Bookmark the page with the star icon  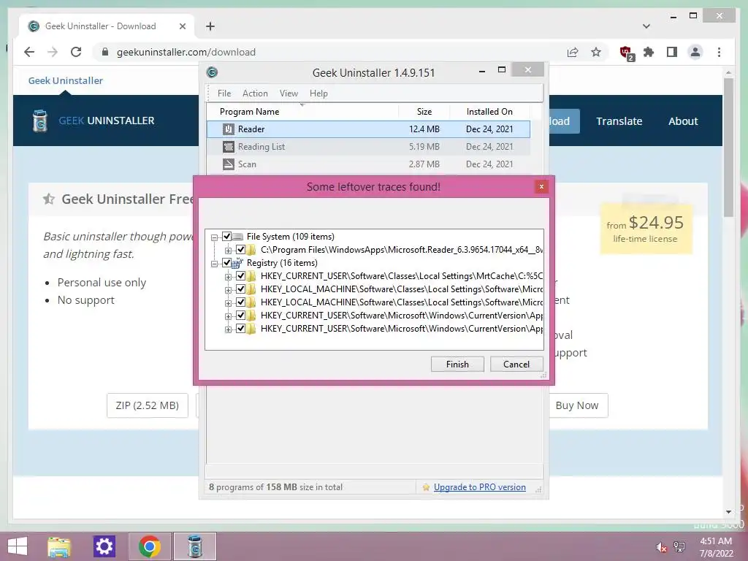tap(596, 52)
